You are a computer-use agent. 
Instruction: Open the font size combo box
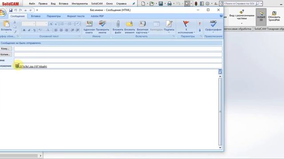click(x=42, y=24)
